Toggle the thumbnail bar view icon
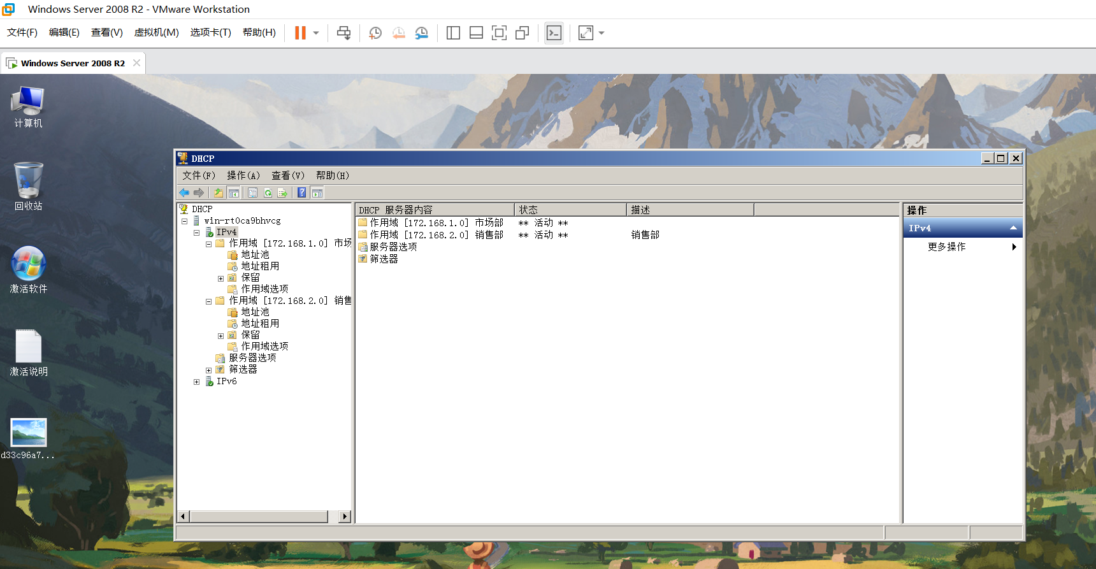Image resolution: width=1096 pixels, height=569 pixels. click(476, 33)
